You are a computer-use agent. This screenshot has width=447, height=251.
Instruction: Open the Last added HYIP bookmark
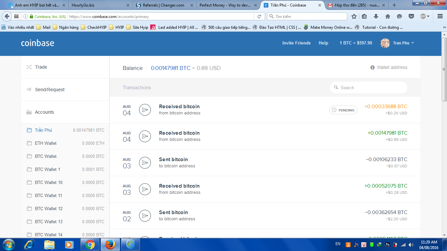coord(174,27)
